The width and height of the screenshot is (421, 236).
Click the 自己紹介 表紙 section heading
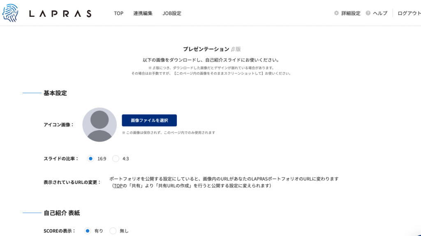coord(62,213)
